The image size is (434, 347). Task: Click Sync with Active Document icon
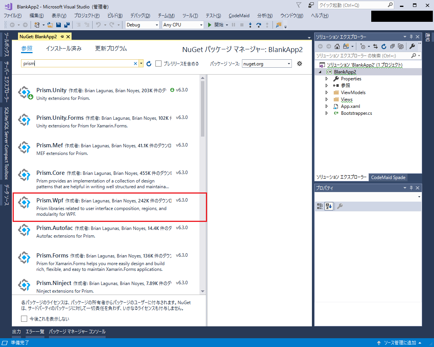click(x=375, y=46)
